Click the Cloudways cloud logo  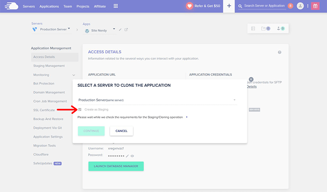12,6
